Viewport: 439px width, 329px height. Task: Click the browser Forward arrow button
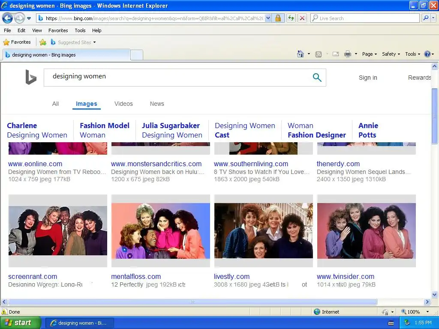click(x=19, y=18)
